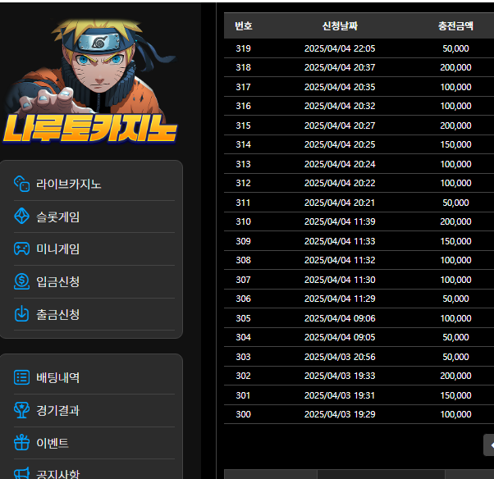Click the 슬롯게임 diamond icon
Image resolution: width=494 pixels, height=479 pixels.
22,217
